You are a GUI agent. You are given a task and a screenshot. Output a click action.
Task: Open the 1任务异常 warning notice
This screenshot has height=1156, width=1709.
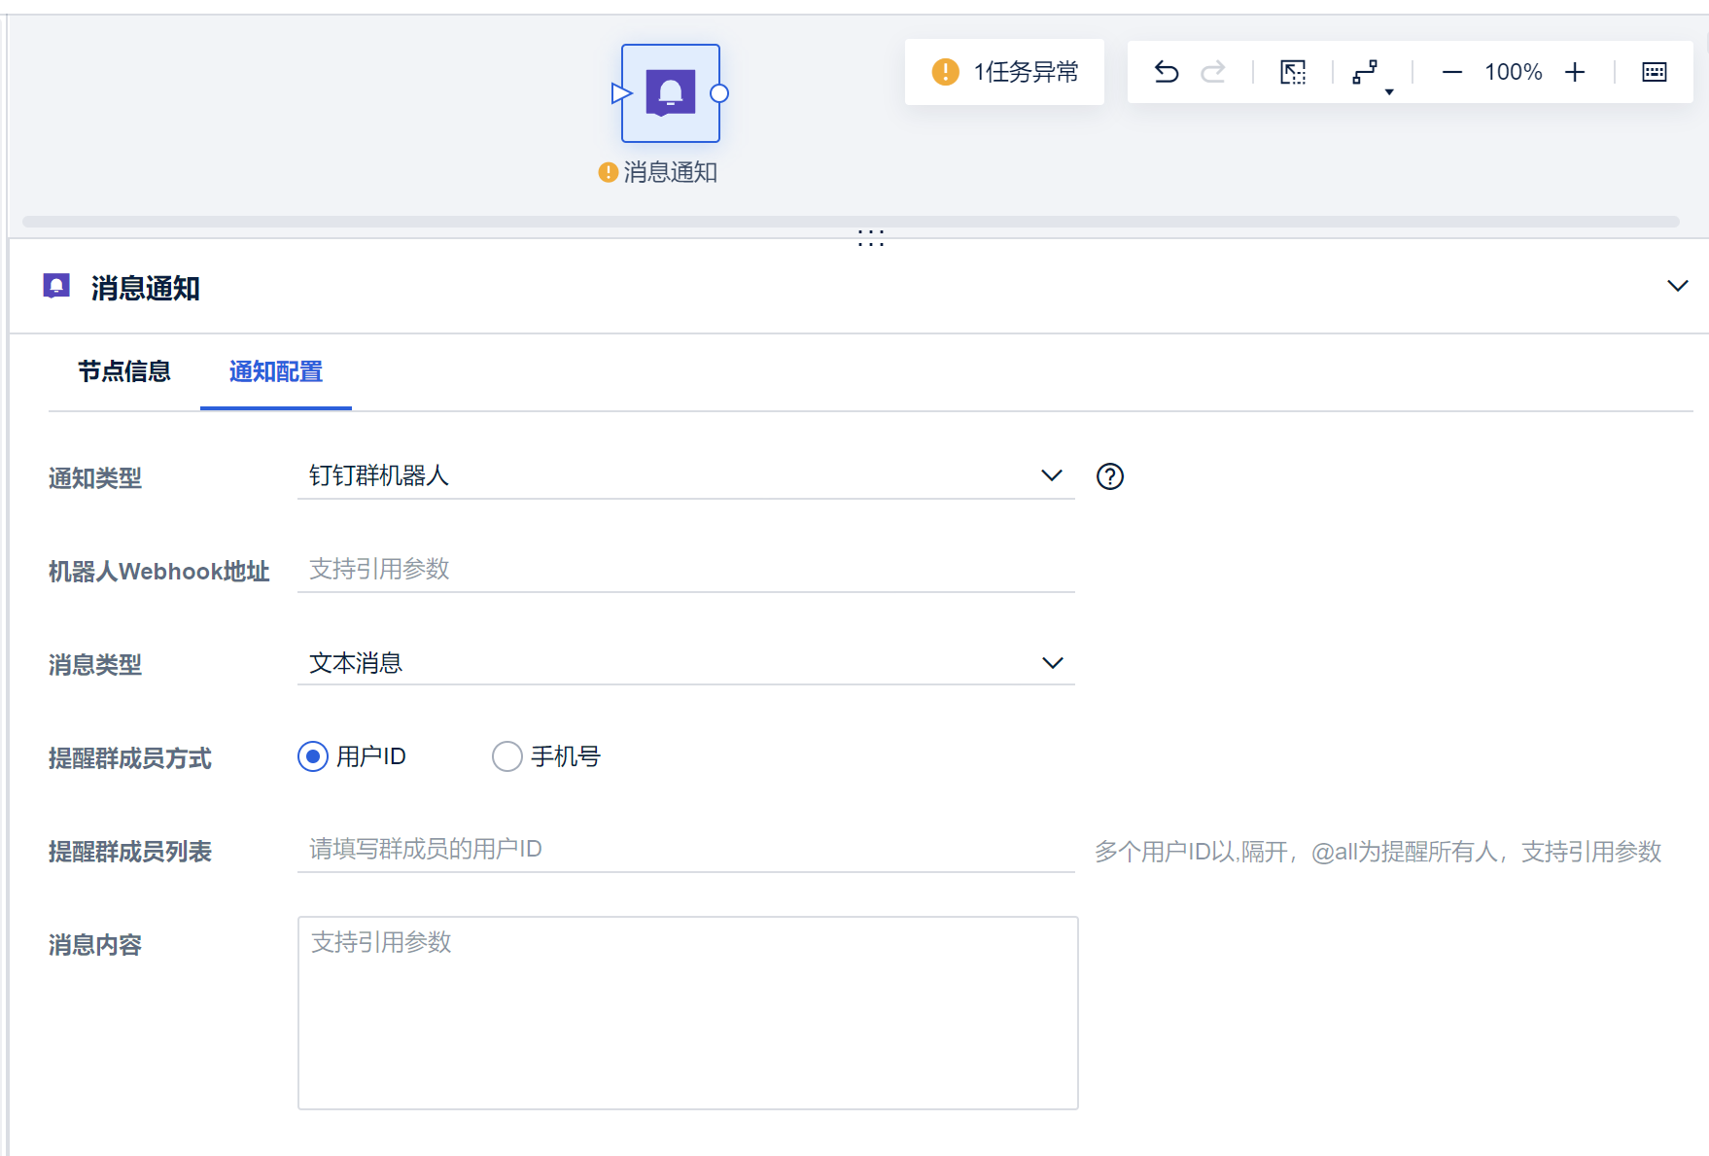(1004, 72)
